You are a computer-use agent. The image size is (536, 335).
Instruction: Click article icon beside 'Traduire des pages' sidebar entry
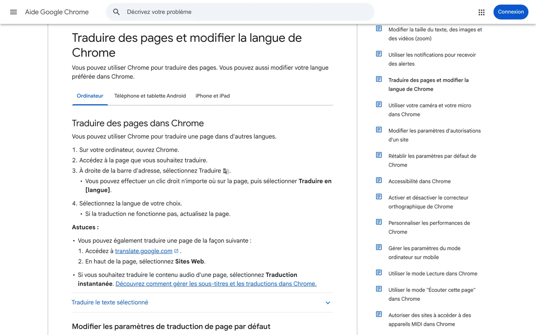click(x=379, y=79)
